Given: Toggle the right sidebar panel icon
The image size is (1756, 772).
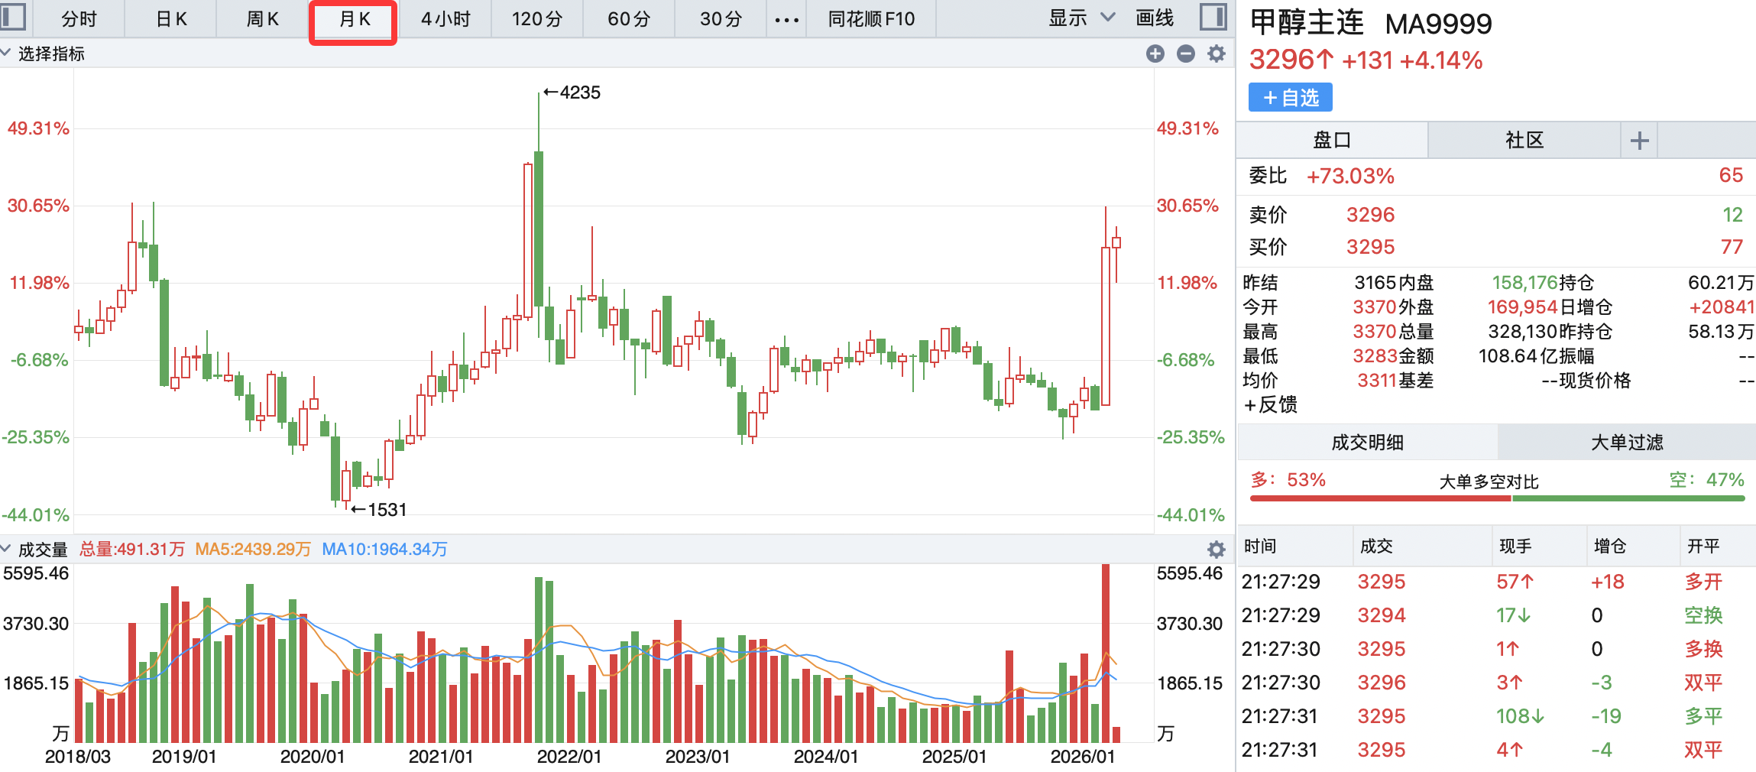Looking at the screenshot, I should pos(1213,17).
